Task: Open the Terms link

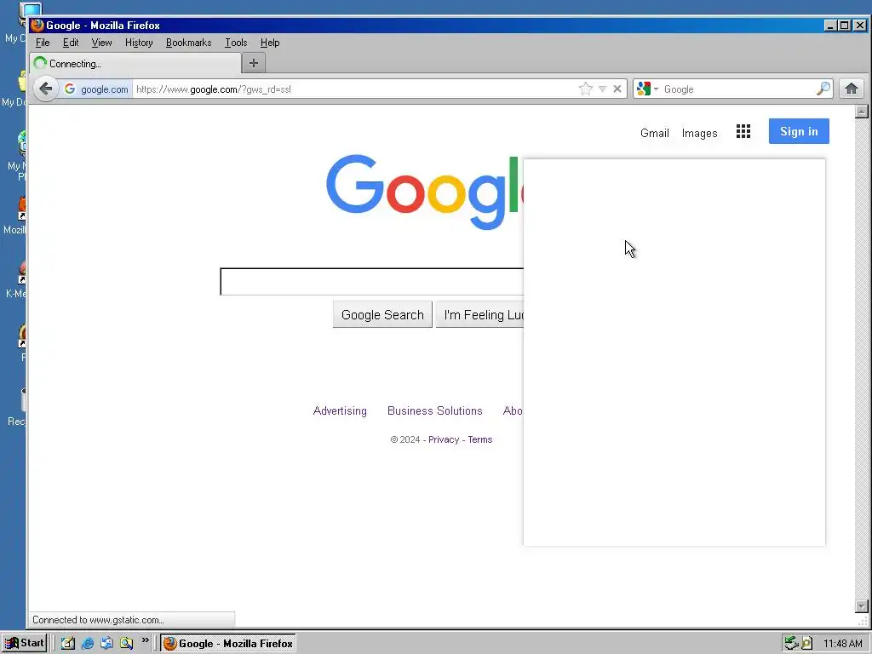Action: click(x=480, y=439)
